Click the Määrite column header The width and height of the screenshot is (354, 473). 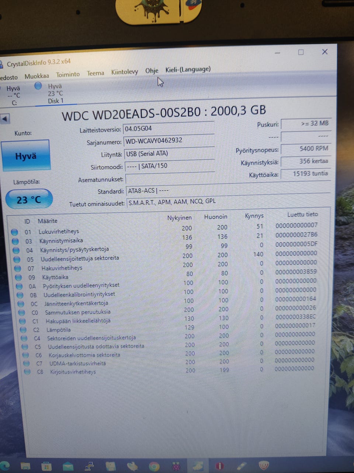click(48, 221)
